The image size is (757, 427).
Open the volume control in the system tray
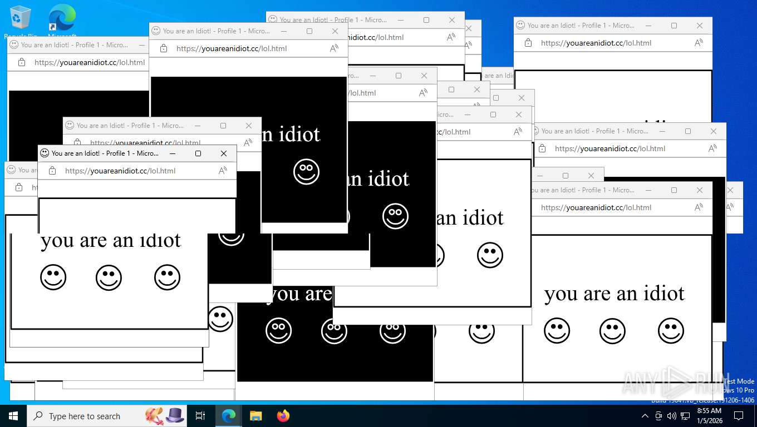671,416
